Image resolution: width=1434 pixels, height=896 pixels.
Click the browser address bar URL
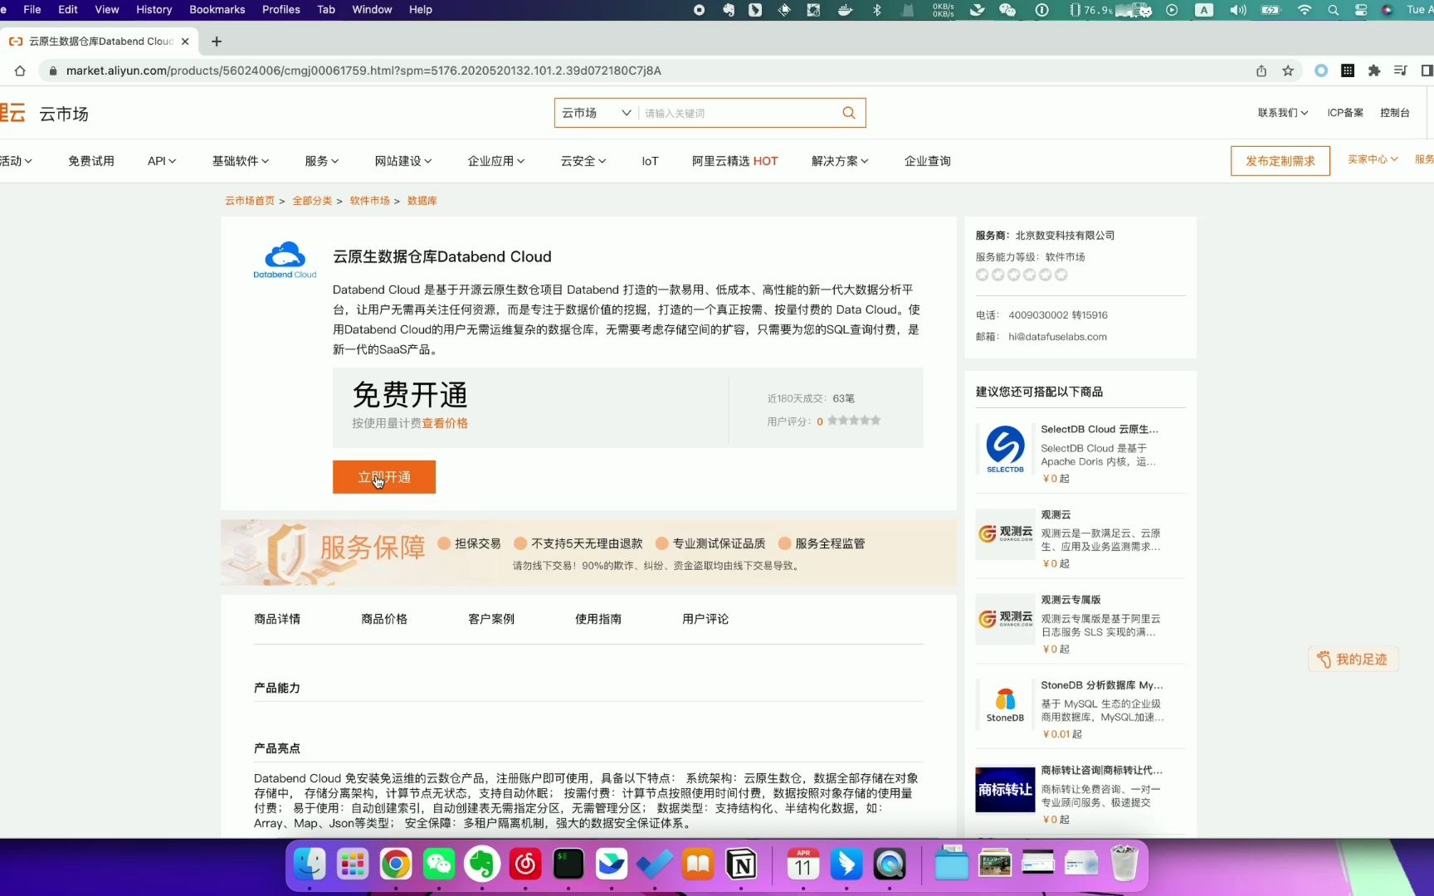click(x=363, y=71)
